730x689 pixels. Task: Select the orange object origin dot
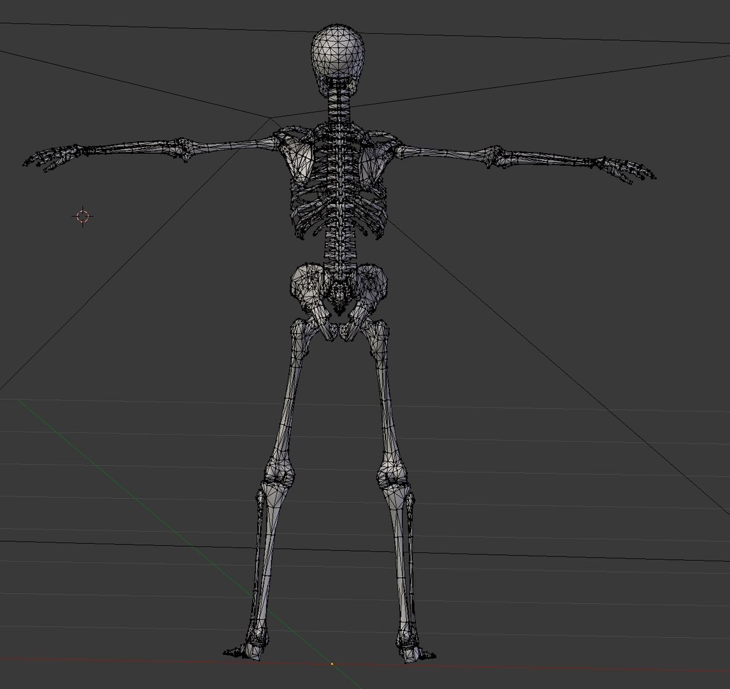[x=332, y=664]
